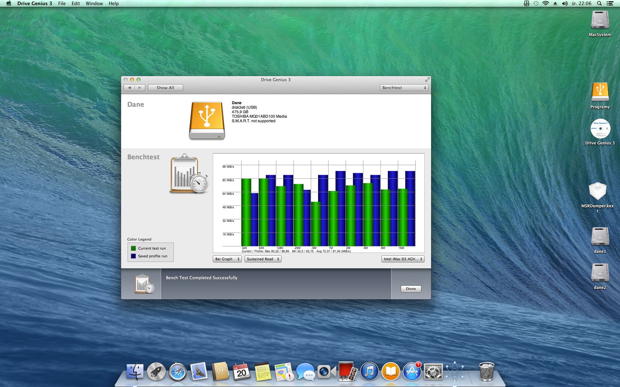The width and height of the screenshot is (620, 387).
Task: Open Launchpad from the dock
Action: point(156,372)
